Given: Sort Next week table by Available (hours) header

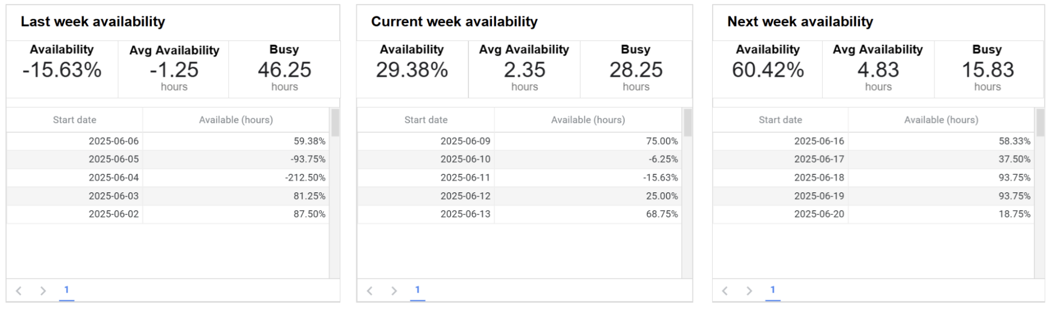Looking at the screenshot, I should tap(941, 120).
